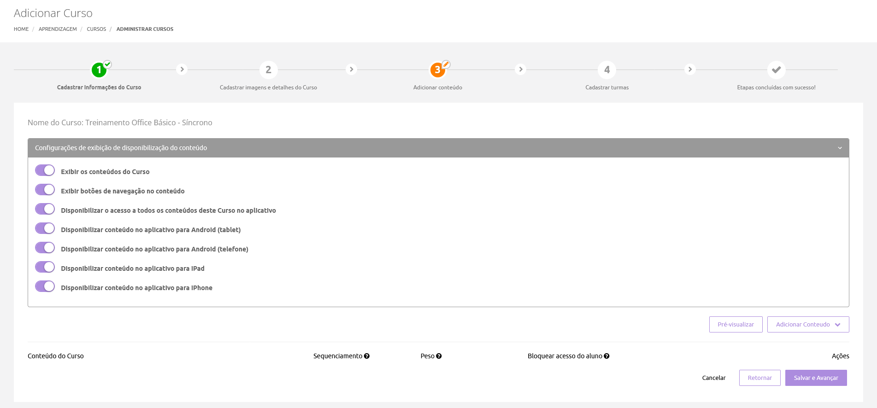Click the Cancelar link
This screenshot has width=877, height=408.
click(713, 378)
